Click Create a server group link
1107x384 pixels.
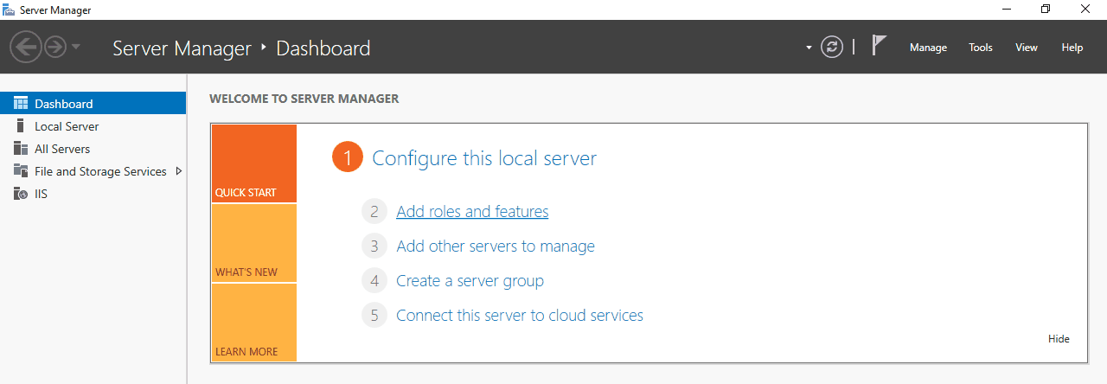pyautogui.click(x=470, y=281)
